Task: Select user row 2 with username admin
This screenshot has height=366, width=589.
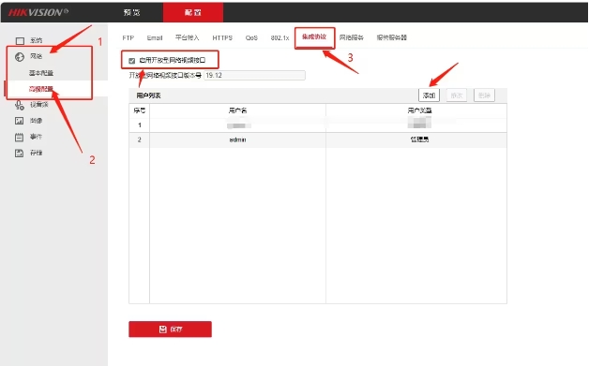Action: tap(318, 139)
